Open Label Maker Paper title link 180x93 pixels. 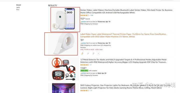click(123, 35)
